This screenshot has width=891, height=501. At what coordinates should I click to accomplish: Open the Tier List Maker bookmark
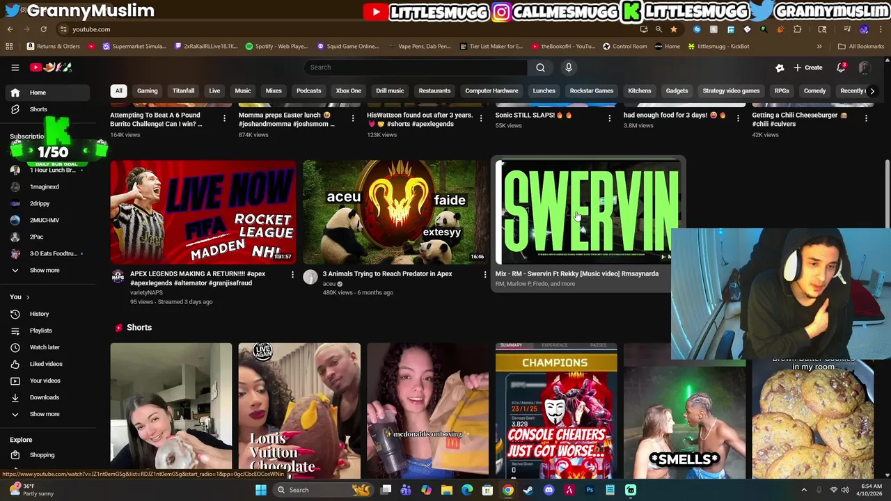click(491, 47)
